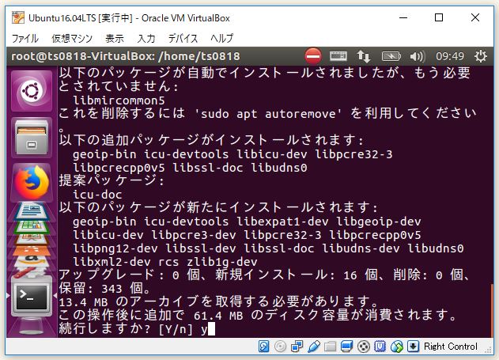499x360 pixels.
Task: Click the shared folders status icon
Action: [x=331, y=347]
